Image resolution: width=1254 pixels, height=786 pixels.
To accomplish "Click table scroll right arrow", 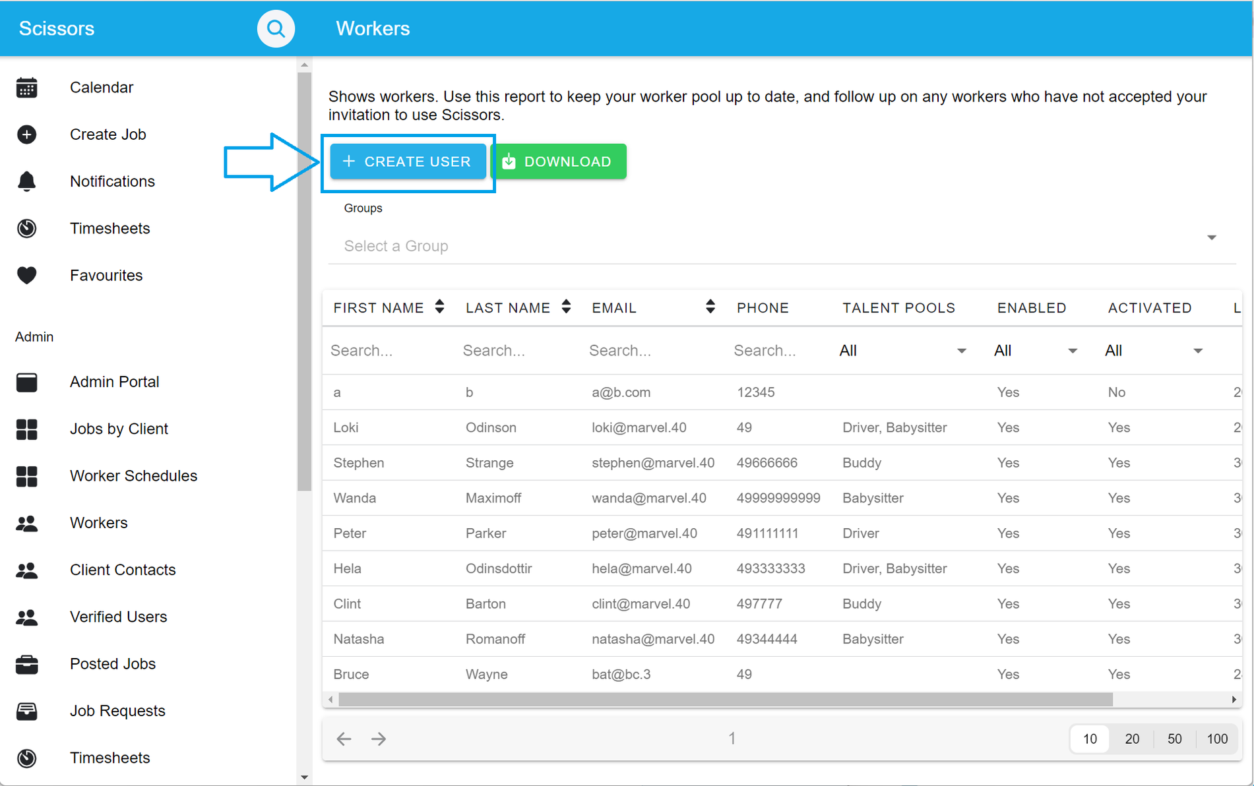I will pos(1234,700).
